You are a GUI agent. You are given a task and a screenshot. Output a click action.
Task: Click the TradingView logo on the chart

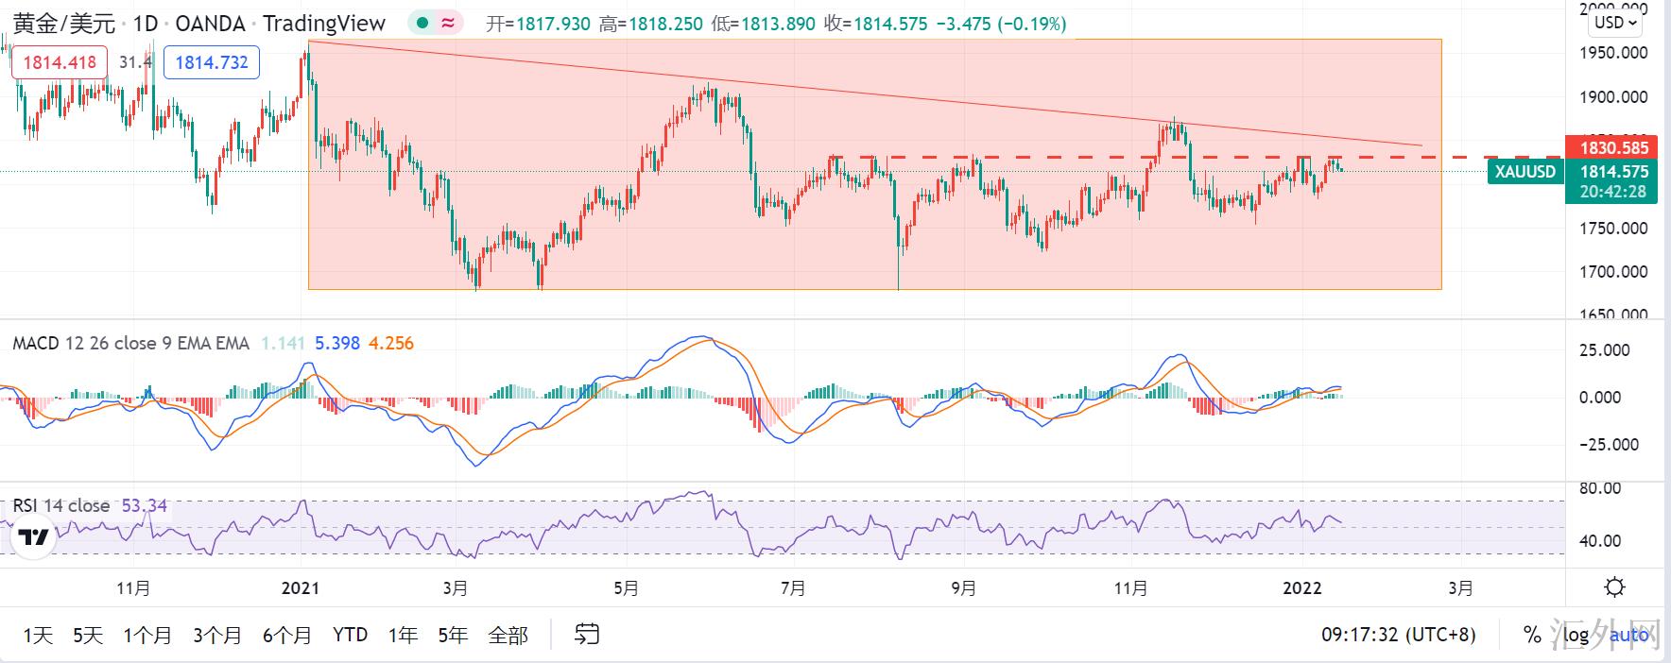click(35, 538)
